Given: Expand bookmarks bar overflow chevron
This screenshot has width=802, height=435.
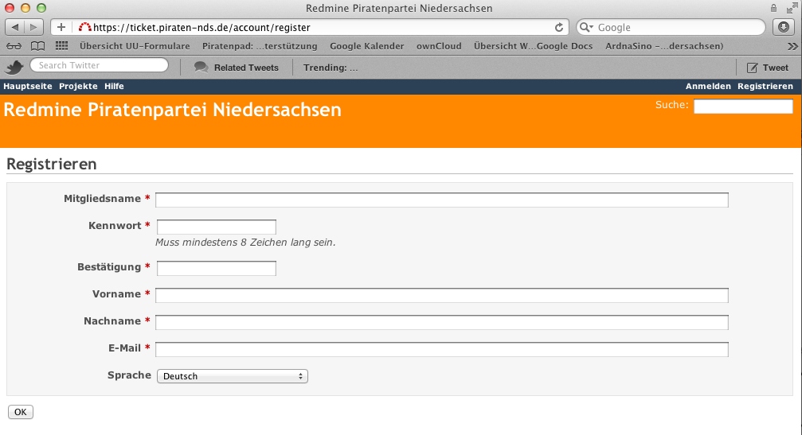Looking at the screenshot, I should (x=791, y=46).
